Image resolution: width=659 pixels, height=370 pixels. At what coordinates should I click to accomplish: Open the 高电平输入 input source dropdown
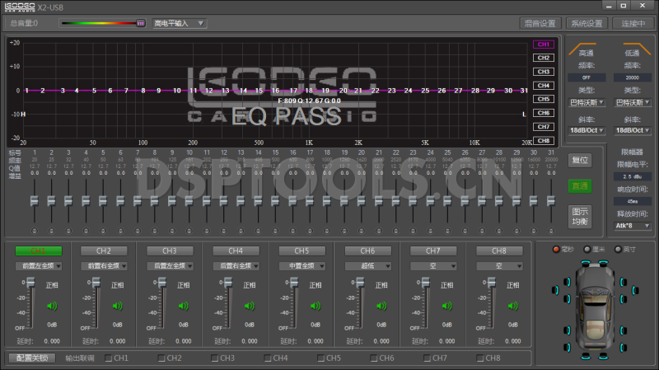(179, 23)
